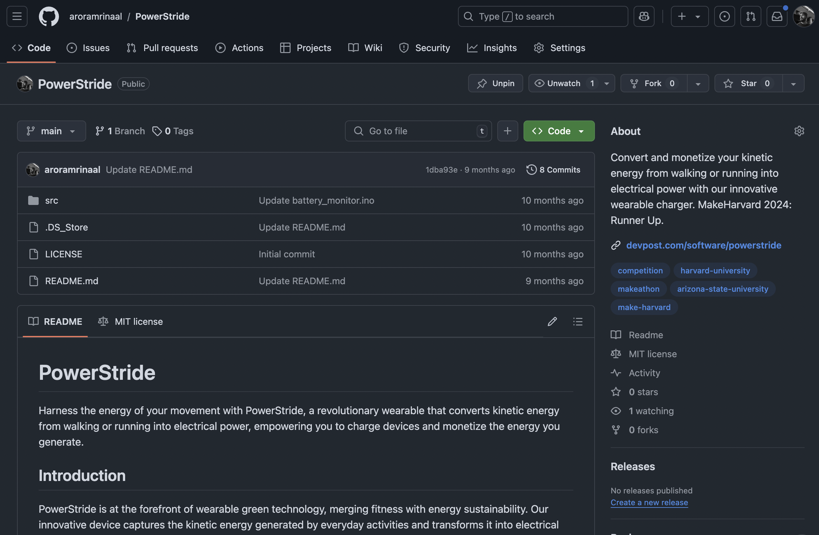Edit About section with the gear icon
819x535 pixels.
[799, 131]
